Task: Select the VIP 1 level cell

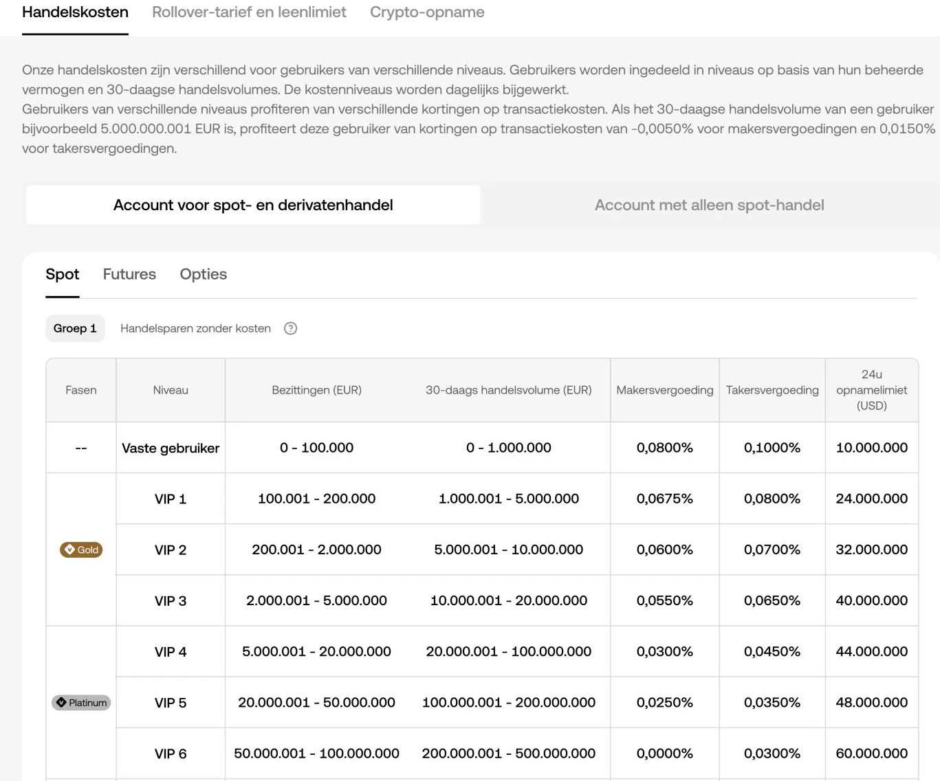Action: [171, 499]
